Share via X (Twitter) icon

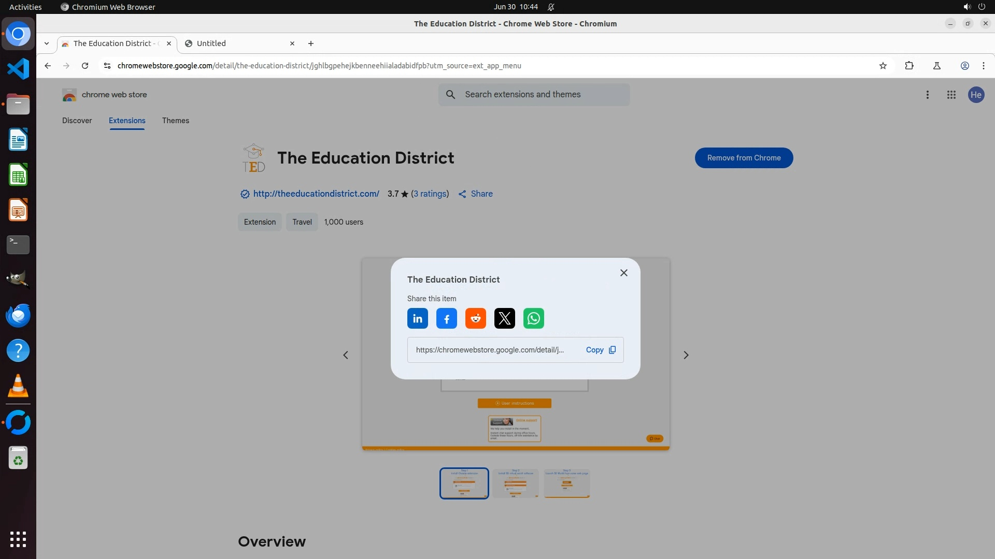pos(504,318)
